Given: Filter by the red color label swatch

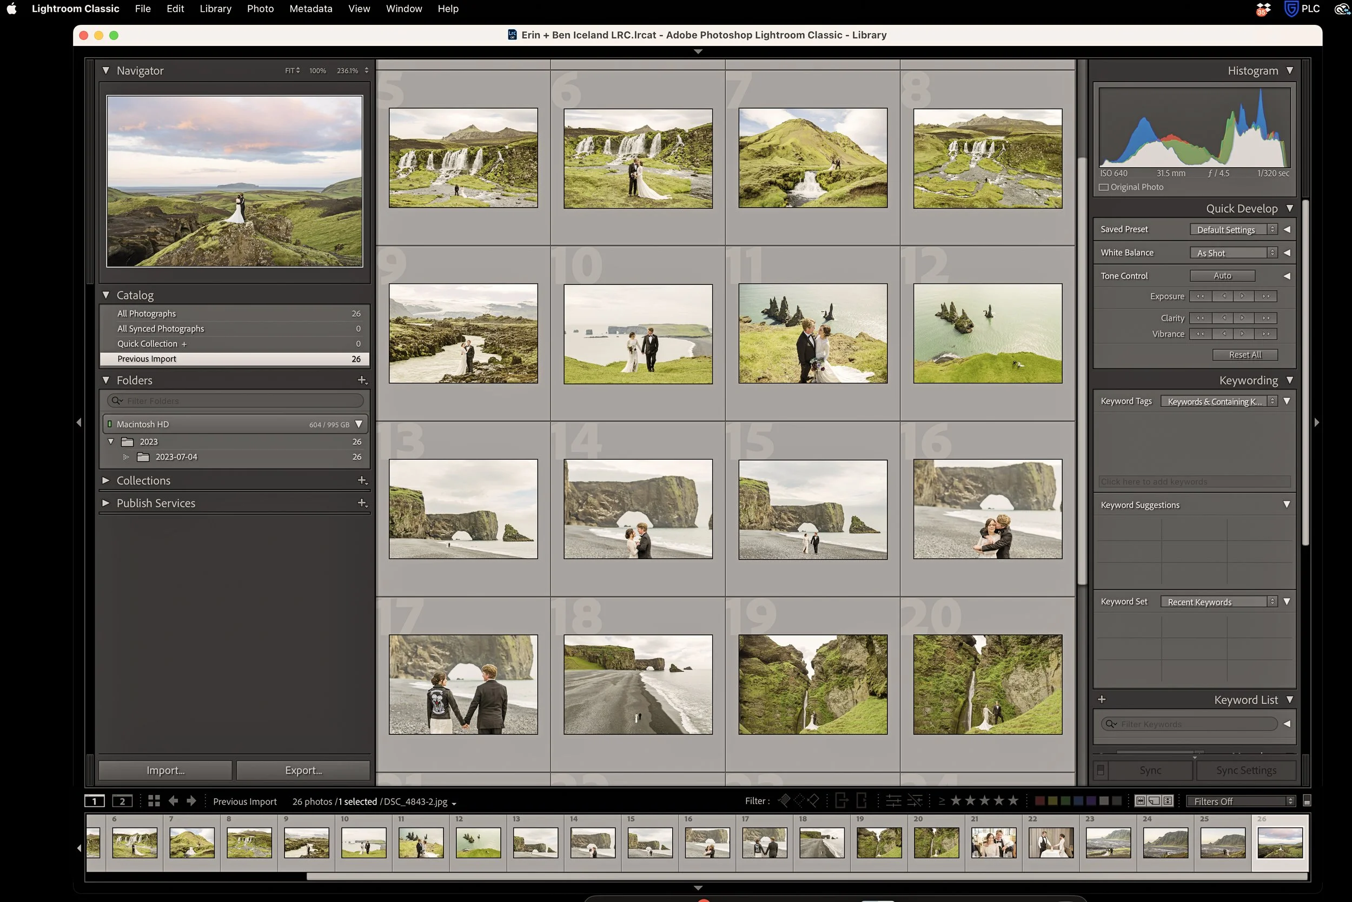Looking at the screenshot, I should (x=1039, y=801).
